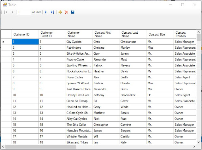Click the left arrow of the horizontal scrollbar

3,147
